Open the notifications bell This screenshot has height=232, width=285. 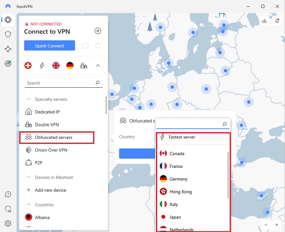[277, 21]
